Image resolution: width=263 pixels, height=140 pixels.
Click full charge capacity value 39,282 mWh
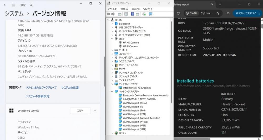pyautogui.click(x=231, y=127)
